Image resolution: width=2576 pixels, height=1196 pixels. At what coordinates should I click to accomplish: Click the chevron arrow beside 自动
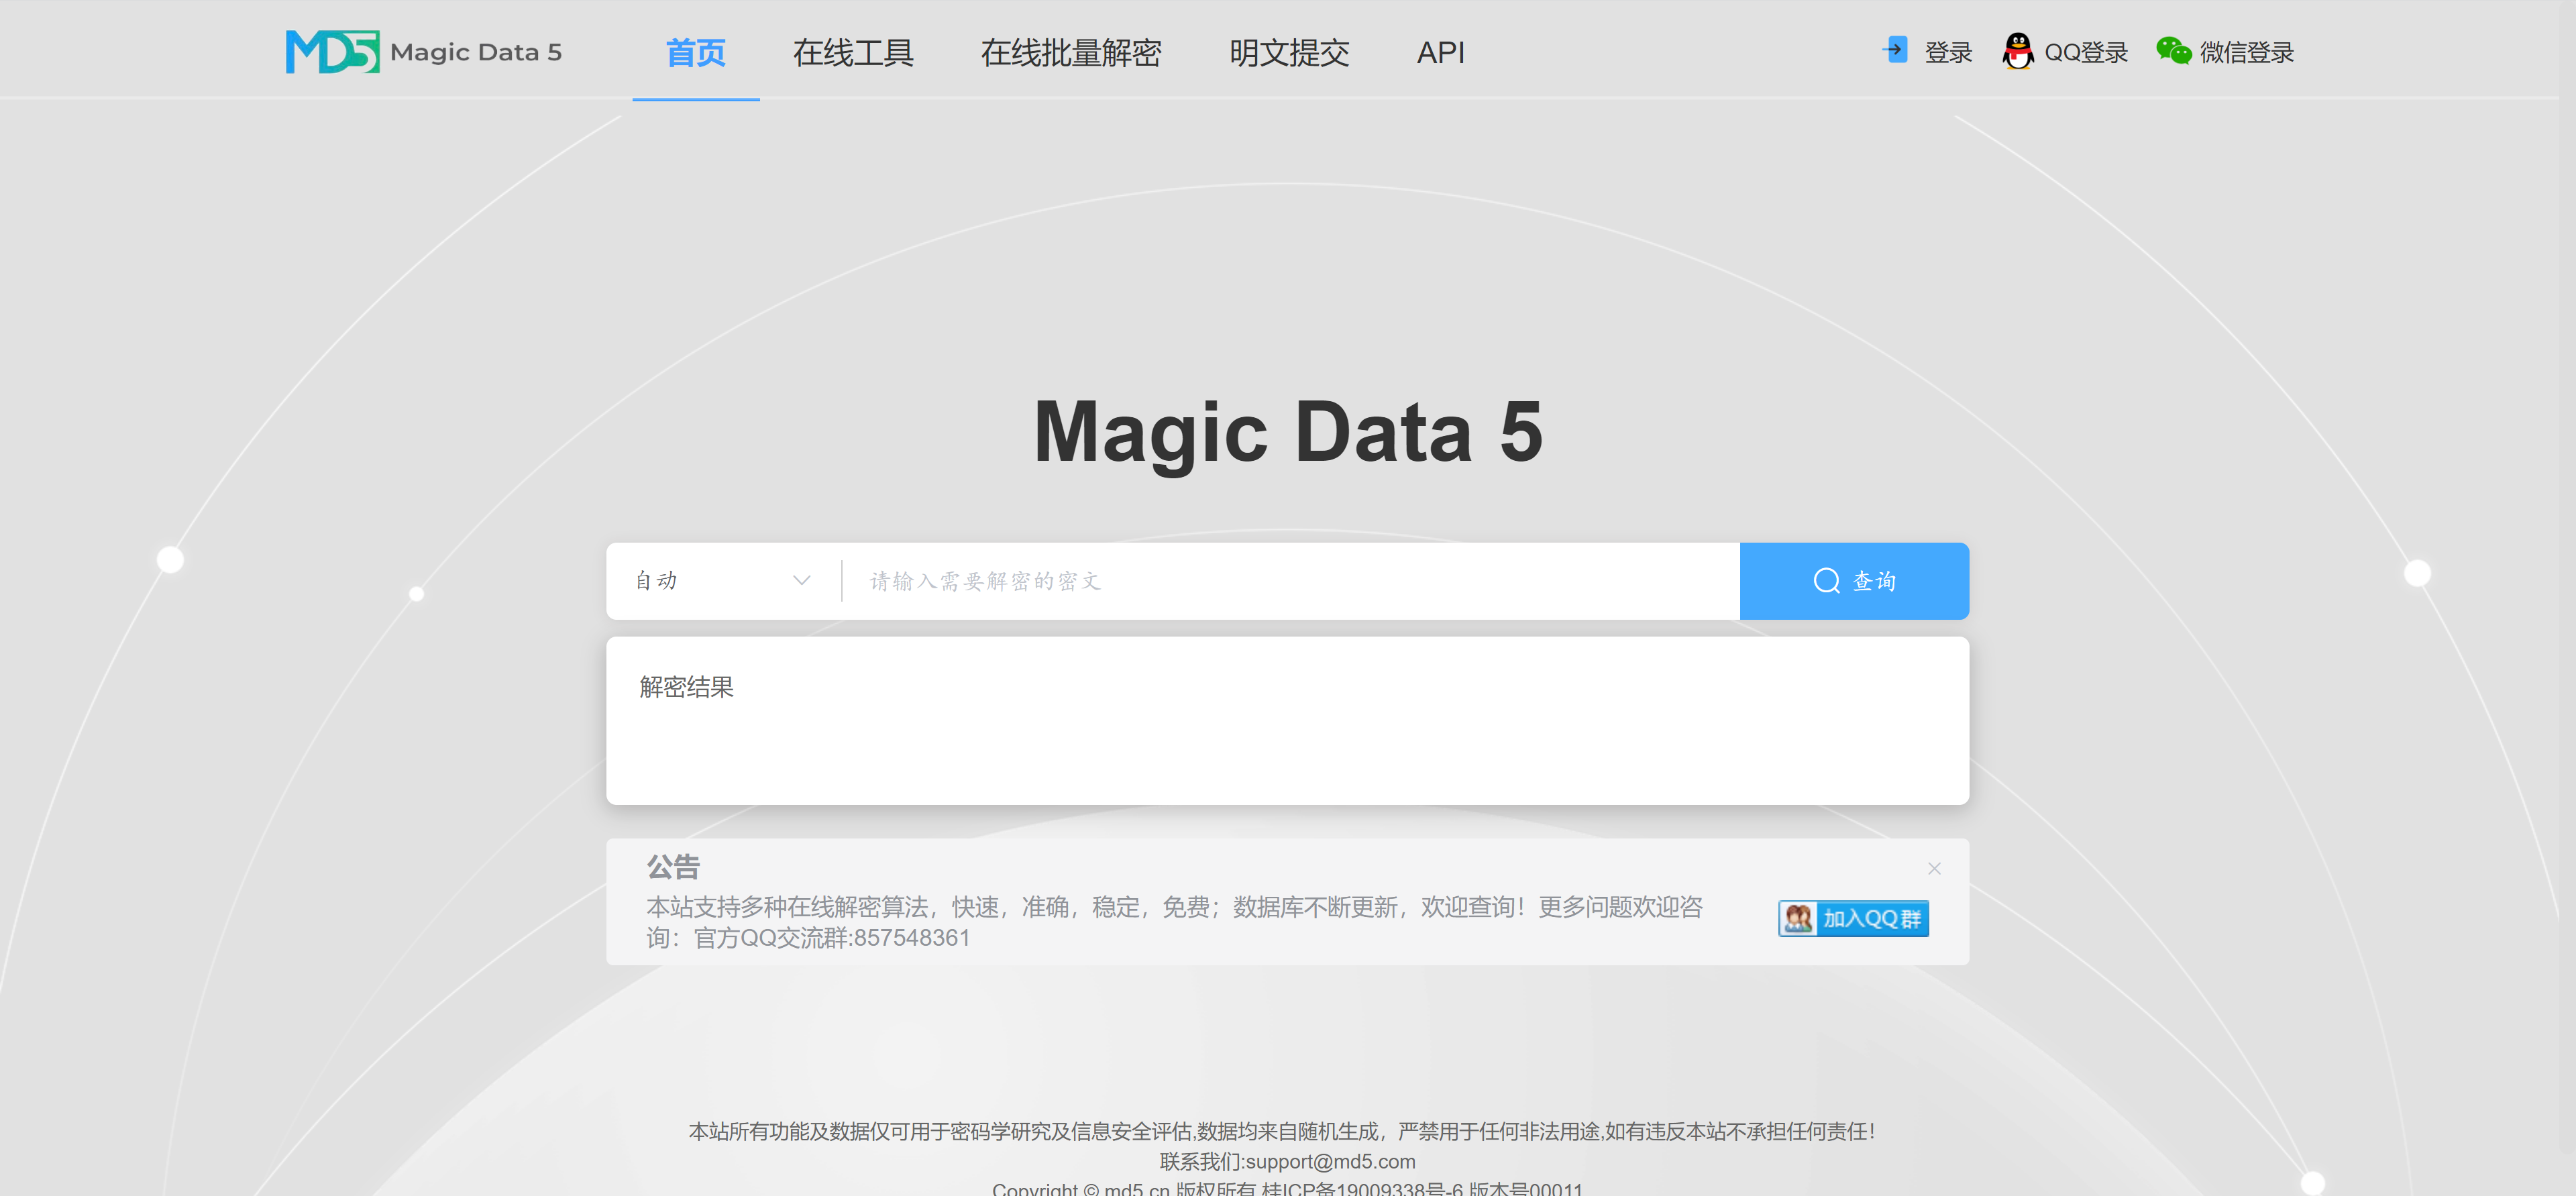click(x=801, y=581)
